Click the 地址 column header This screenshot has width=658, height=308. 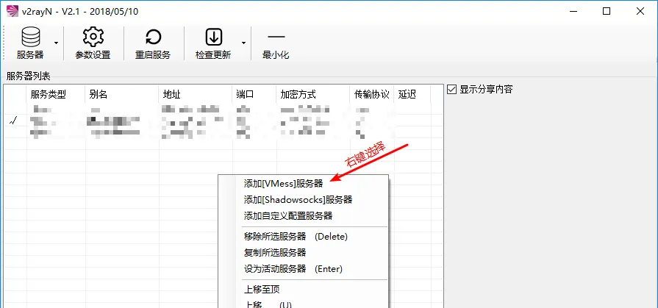pos(196,94)
